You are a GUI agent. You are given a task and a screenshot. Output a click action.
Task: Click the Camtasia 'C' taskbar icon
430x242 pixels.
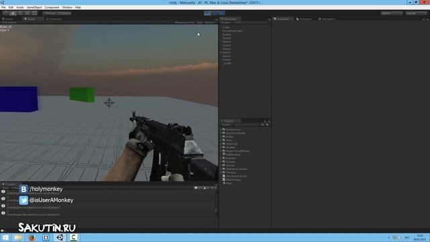click(x=73, y=237)
